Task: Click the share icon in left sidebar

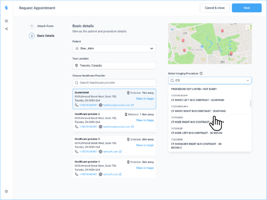Action: click(6, 29)
